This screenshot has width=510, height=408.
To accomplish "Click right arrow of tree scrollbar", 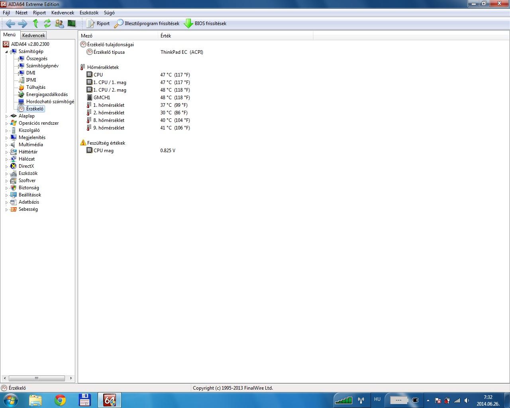I will coord(71,378).
